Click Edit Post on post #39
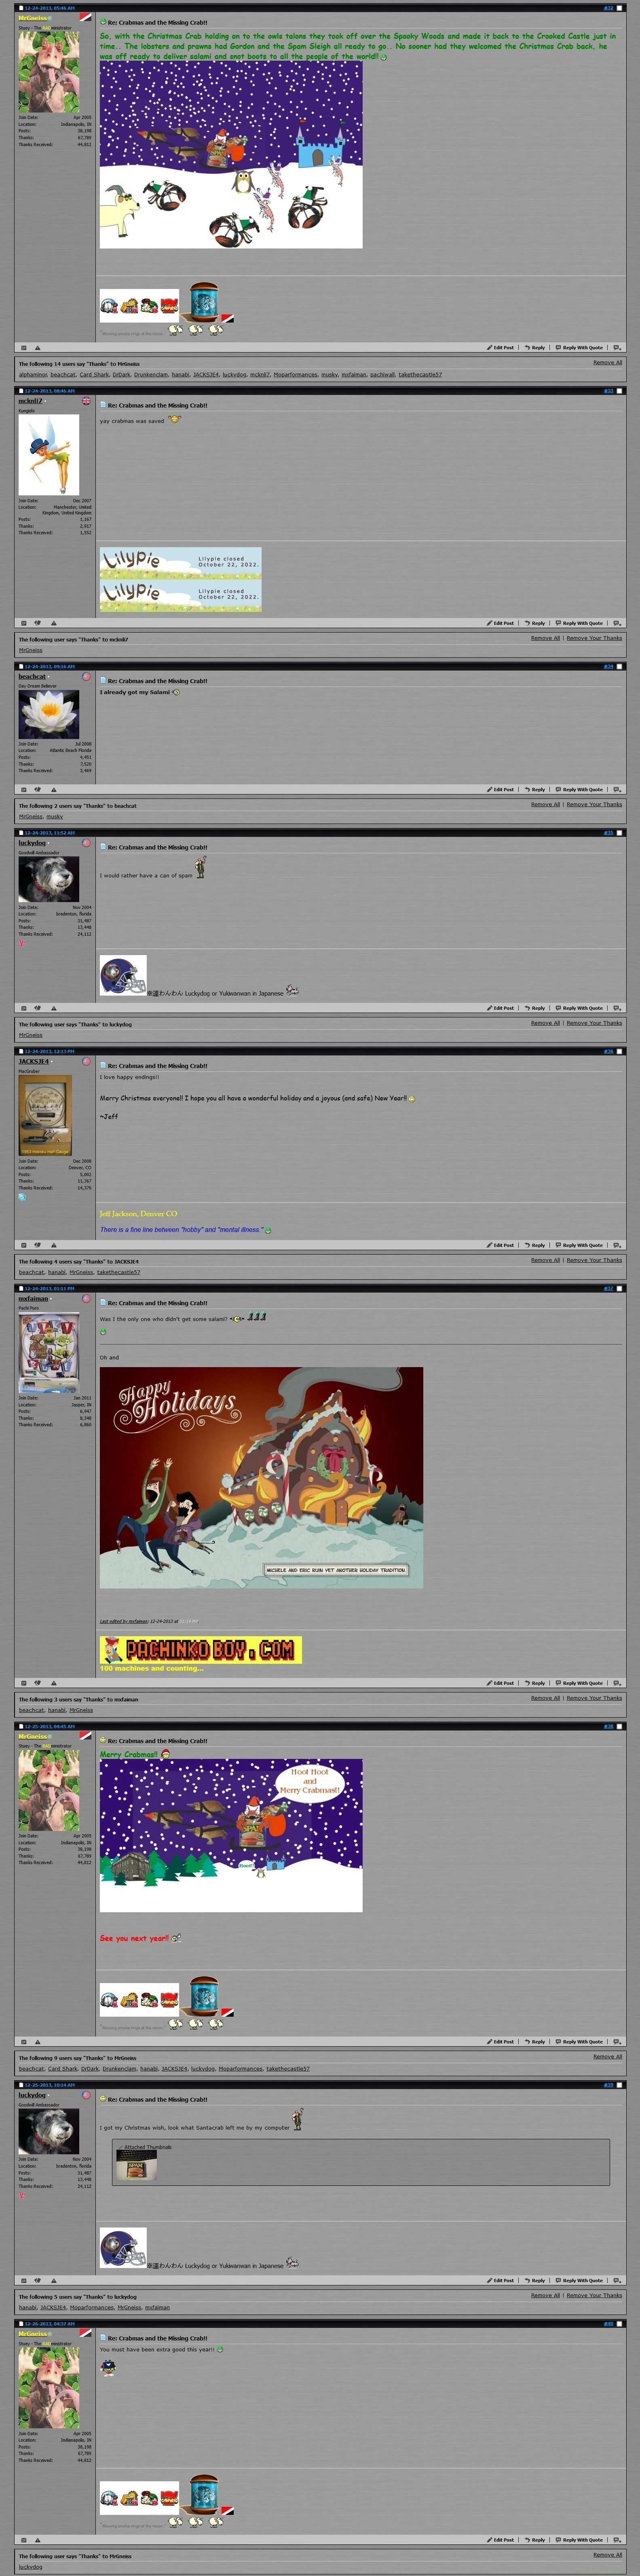This screenshot has width=640, height=2576. coord(500,2281)
